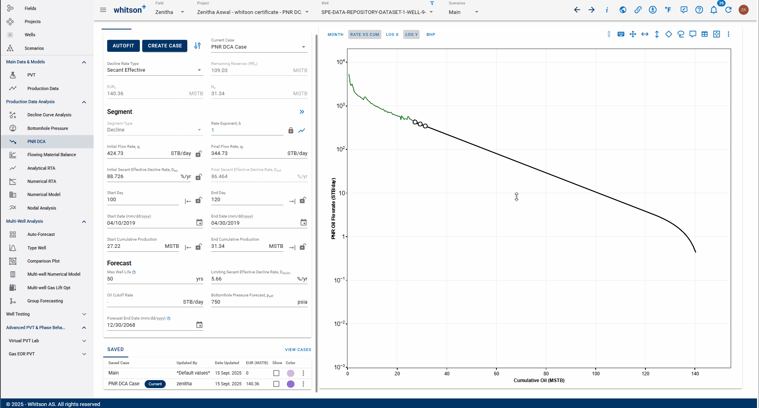Viewport: 759px width, 408px height.
Task: Toggle Show checkbox for Main case
Action: (276, 373)
